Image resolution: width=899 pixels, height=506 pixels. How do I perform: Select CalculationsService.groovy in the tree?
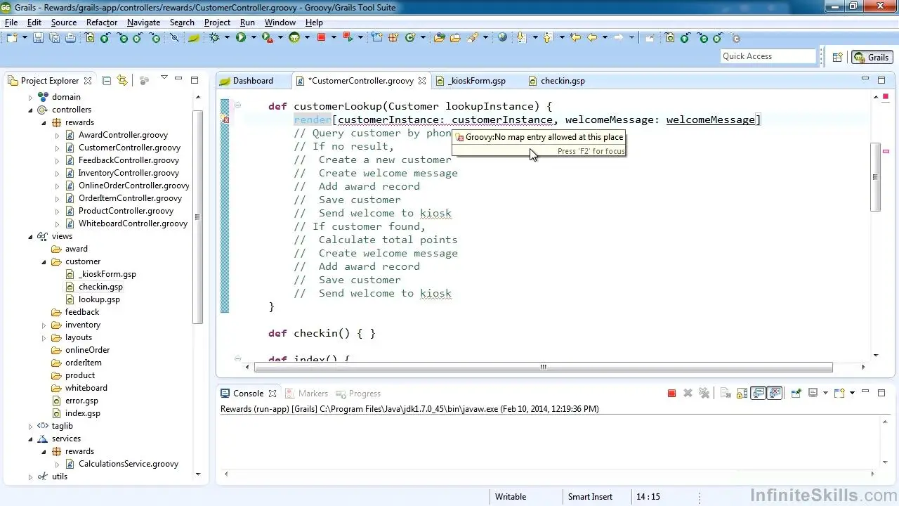click(x=129, y=464)
